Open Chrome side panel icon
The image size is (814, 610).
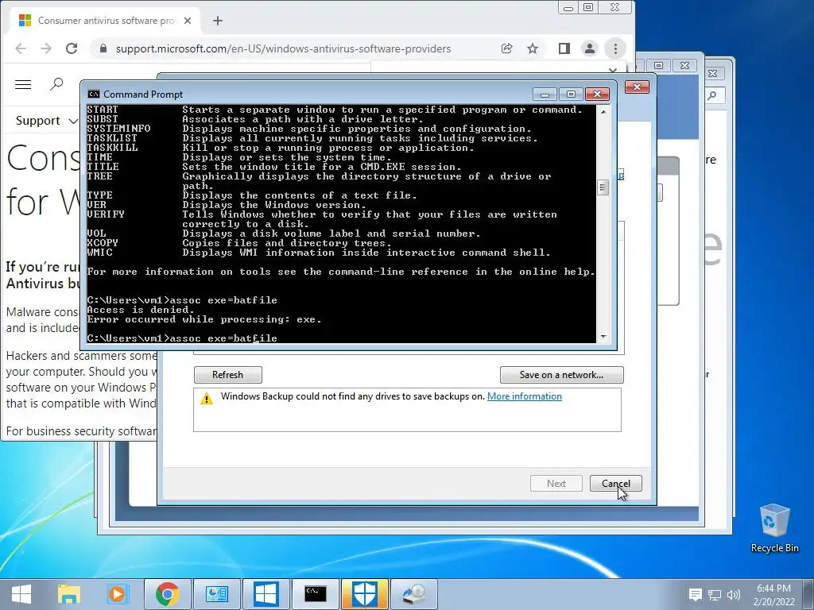pyautogui.click(x=564, y=48)
